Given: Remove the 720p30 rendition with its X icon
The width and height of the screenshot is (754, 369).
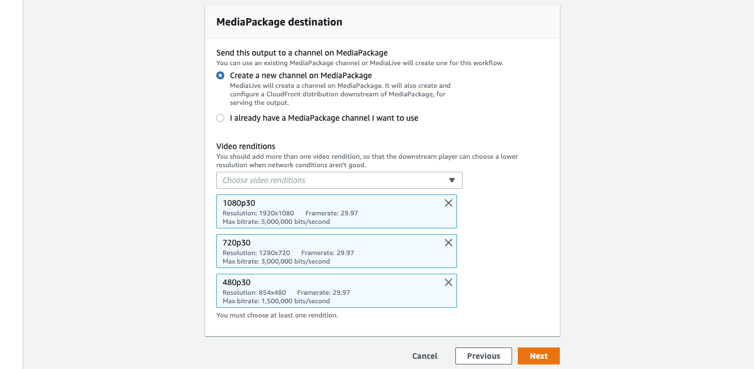Looking at the screenshot, I should coord(448,243).
